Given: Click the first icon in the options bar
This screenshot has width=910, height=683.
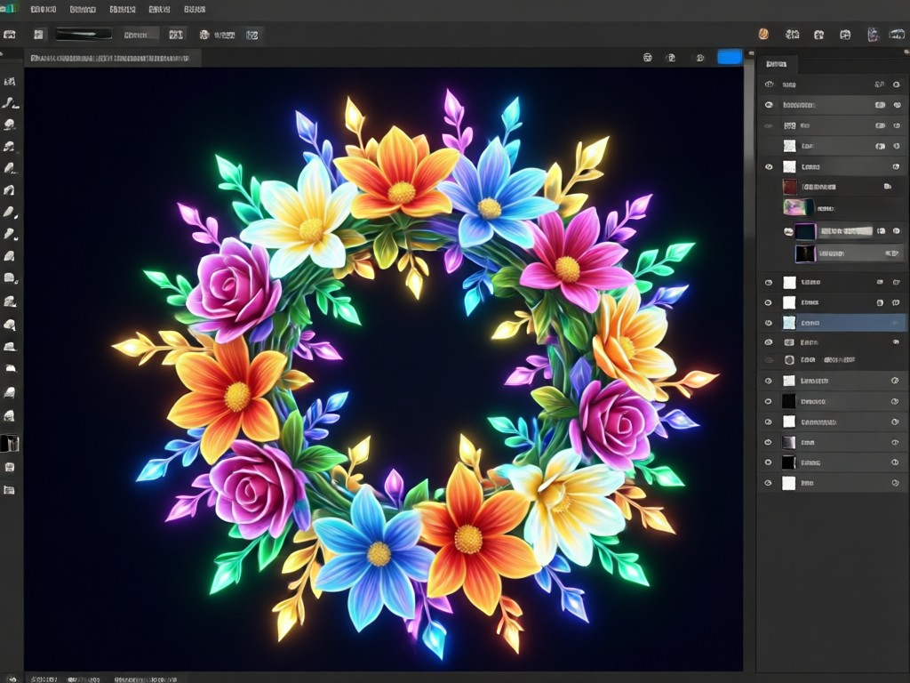Looking at the screenshot, I should [x=9, y=35].
